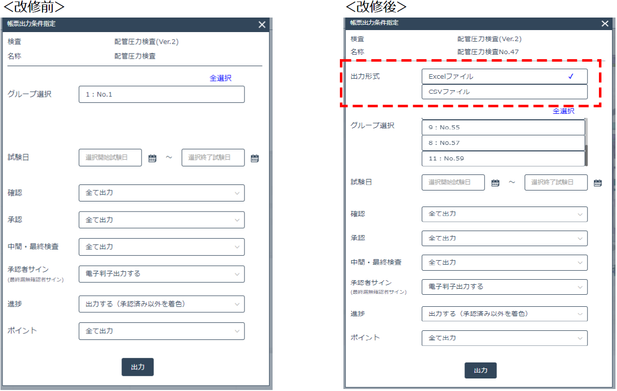This screenshot has height=391, width=617.
Task: Open end date calendar in 改修後 dialog
Action: point(597,183)
